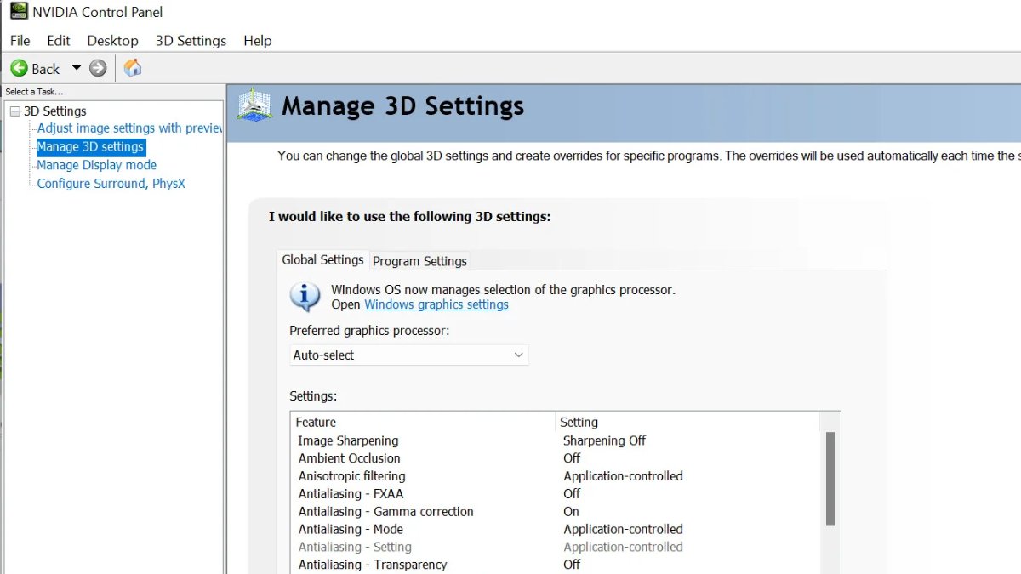Switch to the Program Settings tab
The width and height of the screenshot is (1021, 574).
pos(419,261)
